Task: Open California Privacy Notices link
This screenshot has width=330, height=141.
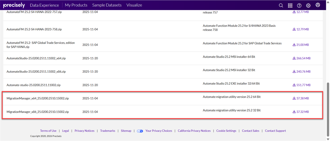Action: tap(194, 131)
